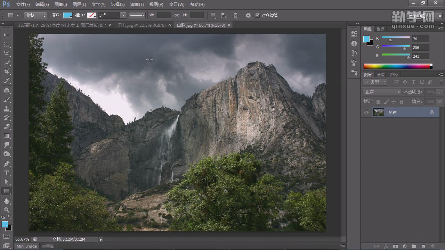Select the Eyedropper tool
This screenshot has width=445, height=250.
7,81
